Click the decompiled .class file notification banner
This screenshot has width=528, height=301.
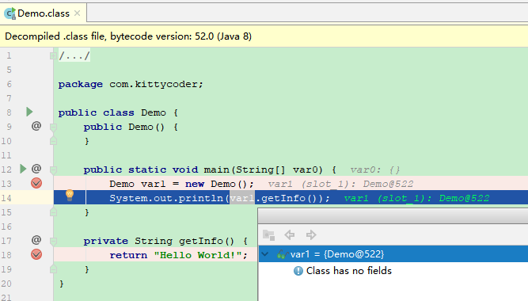264,36
